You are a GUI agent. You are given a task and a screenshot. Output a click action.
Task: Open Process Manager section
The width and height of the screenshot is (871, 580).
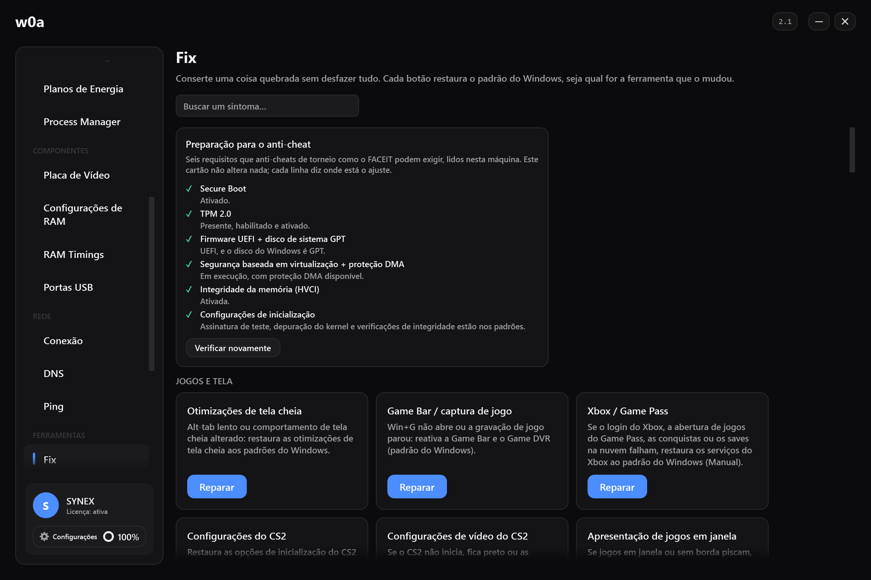pyautogui.click(x=82, y=122)
